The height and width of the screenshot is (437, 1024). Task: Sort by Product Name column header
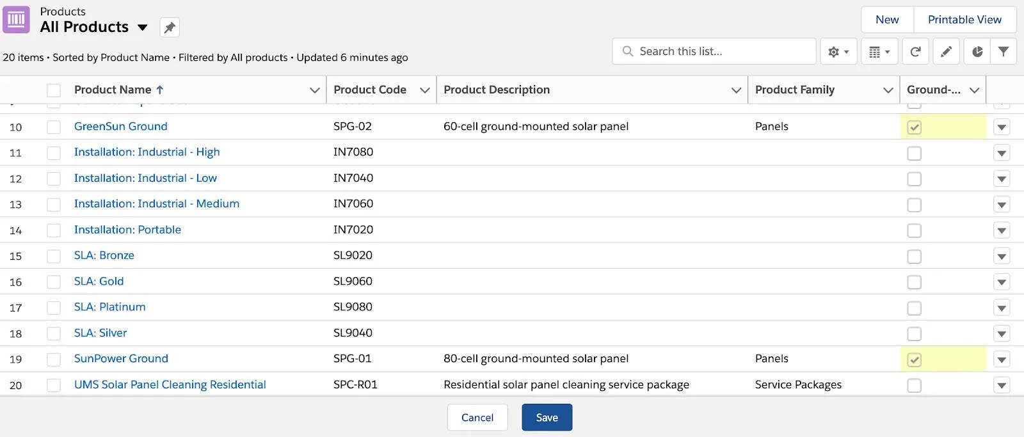pos(119,90)
